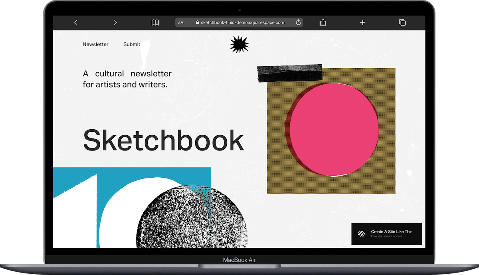479x275 pixels.
Task: Click the sketchbook-fluid-demo.squarespace.com address field
Action: click(x=239, y=23)
